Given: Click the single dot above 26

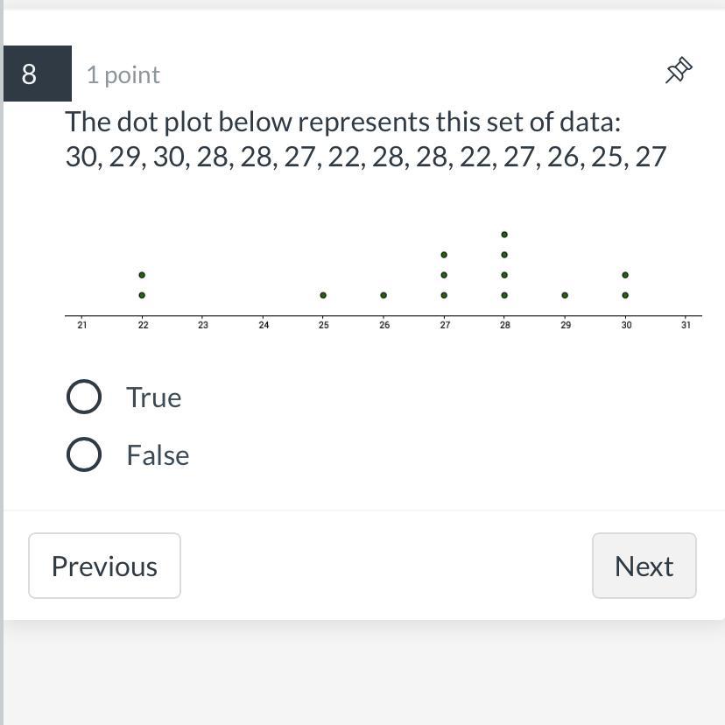Looking at the screenshot, I should click(384, 295).
